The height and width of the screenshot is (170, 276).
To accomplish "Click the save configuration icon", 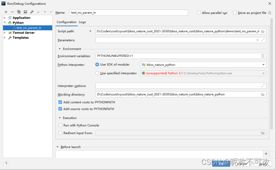I will click(x=25, y=12).
